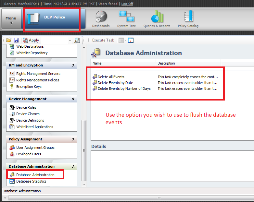
Task: Click the Database Statistics chart icon
Action: [x=12, y=181]
